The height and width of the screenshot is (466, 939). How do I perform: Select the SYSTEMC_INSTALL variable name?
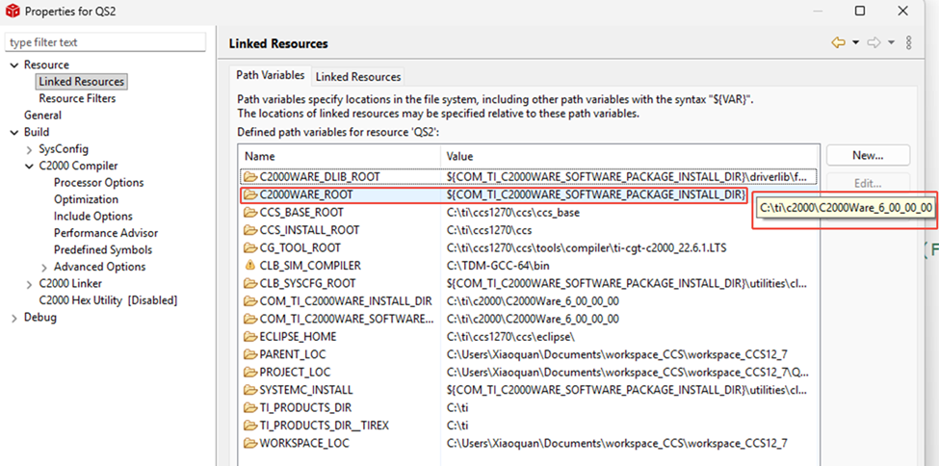[306, 390]
